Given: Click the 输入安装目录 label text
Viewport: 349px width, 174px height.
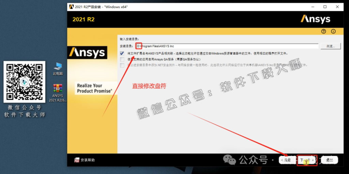Looking at the screenshot, I should (129, 39).
